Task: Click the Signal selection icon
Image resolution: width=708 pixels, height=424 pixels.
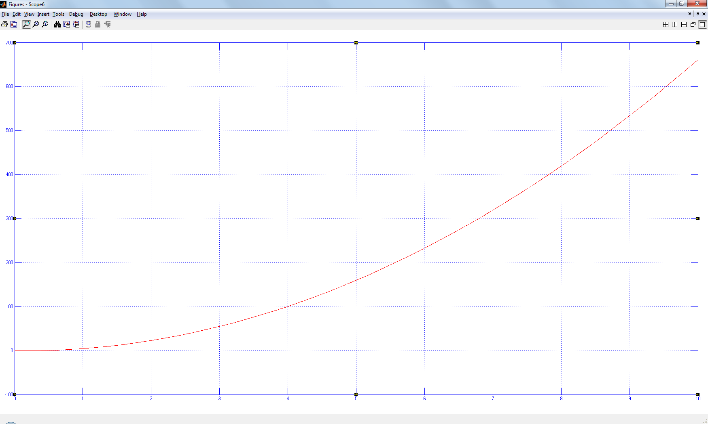Action: [x=107, y=24]
